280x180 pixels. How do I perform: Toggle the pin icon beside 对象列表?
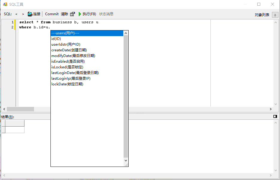[275, 15]
